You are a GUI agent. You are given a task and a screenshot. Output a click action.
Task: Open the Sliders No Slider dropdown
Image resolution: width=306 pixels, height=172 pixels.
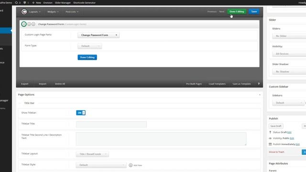coord(289,36)
